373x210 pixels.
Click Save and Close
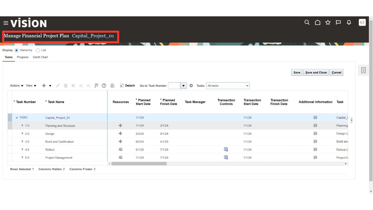[316, 73]
